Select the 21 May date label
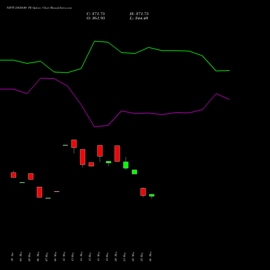The width and height of the screenshot is (270, 270). pos(124,256)
